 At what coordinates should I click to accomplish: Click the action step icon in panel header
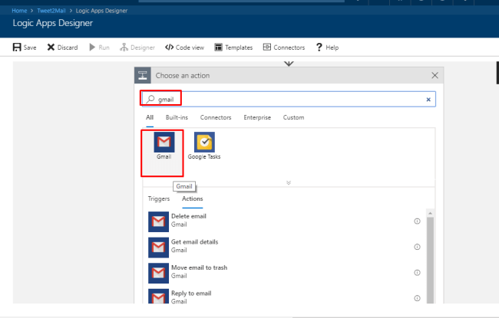click(x=143, y=75)
